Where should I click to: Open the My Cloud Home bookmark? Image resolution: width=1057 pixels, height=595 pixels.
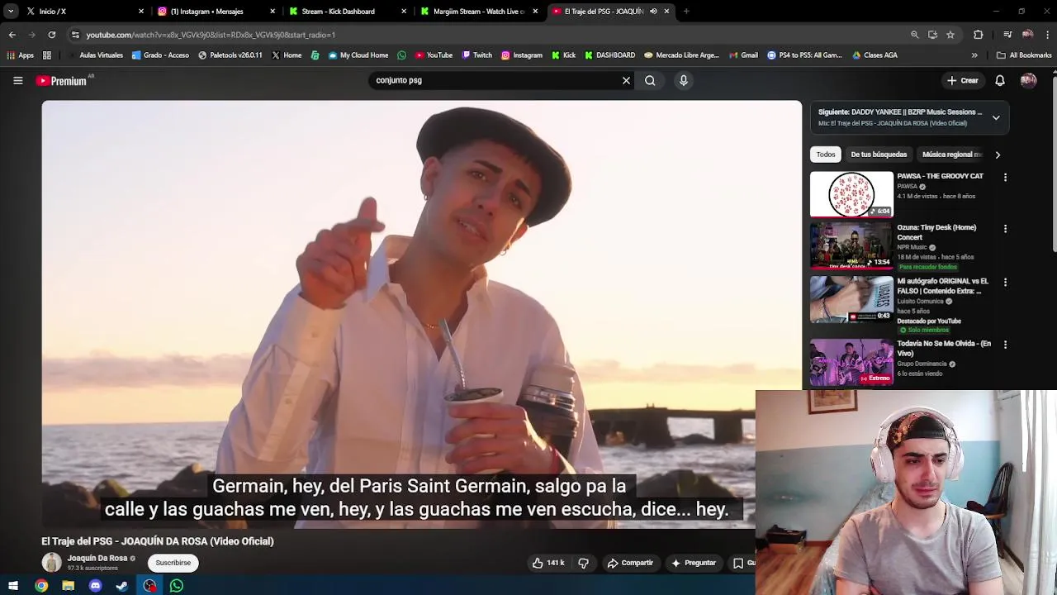point(358,55)
